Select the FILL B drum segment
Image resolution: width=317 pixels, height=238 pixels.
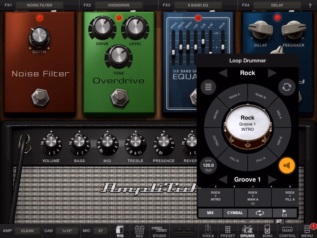[x=234, y=160]
